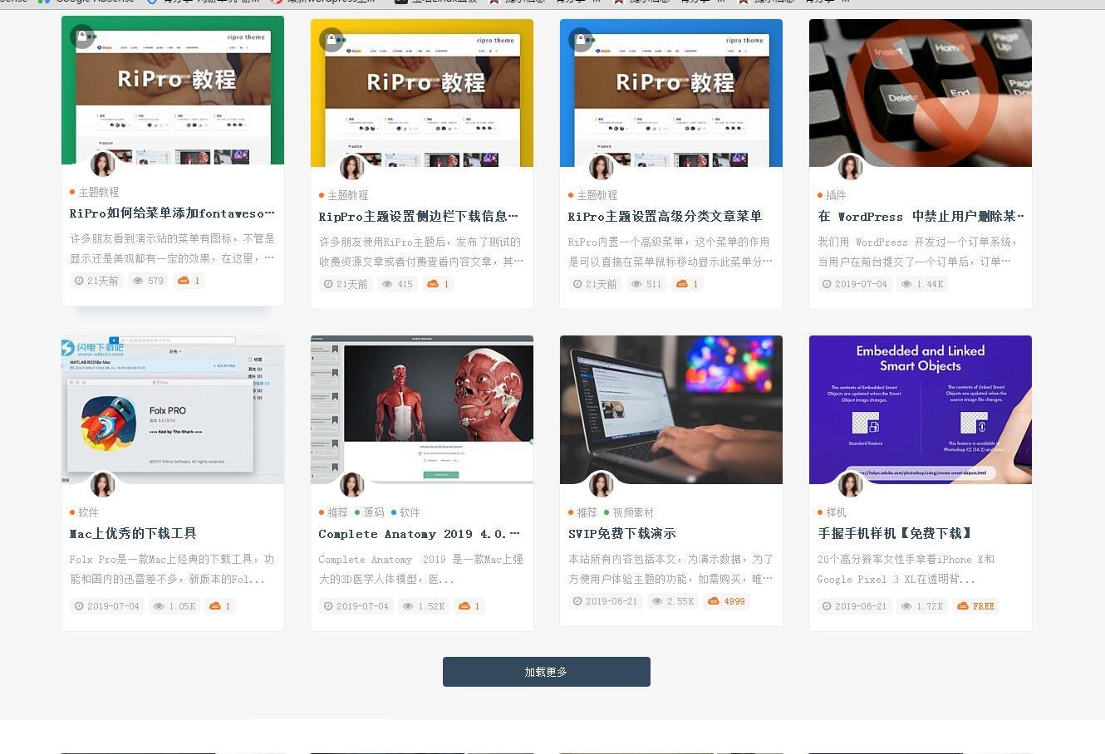Viewport: 1105px width, 754px height.
Task: Click the eye views icon showing 2.55K
Action: 657,601
